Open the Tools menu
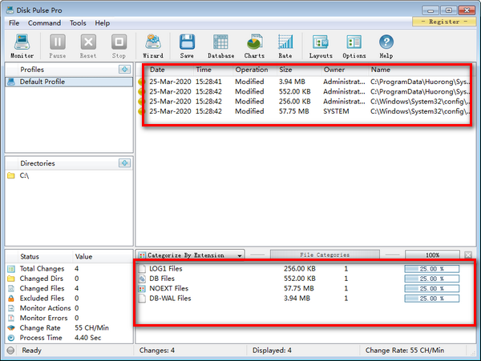 78,23
